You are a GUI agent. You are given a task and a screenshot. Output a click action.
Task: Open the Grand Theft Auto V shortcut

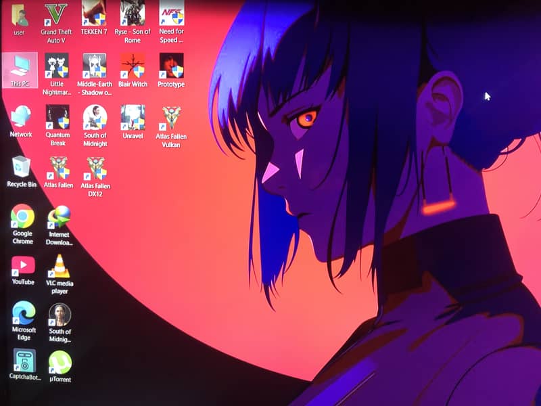click(56, 14)
